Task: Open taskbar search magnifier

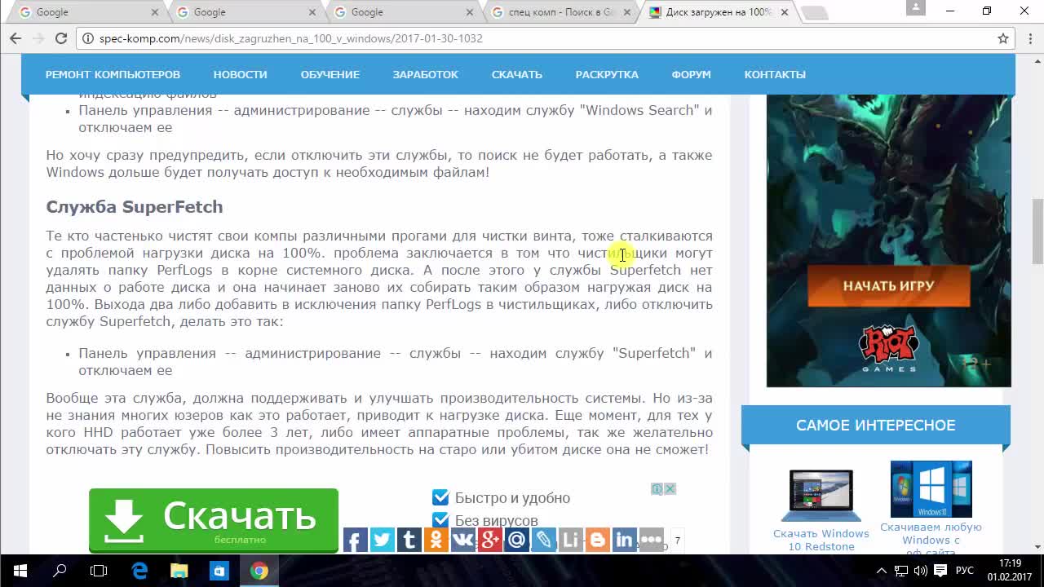Action: pos(59,571)
